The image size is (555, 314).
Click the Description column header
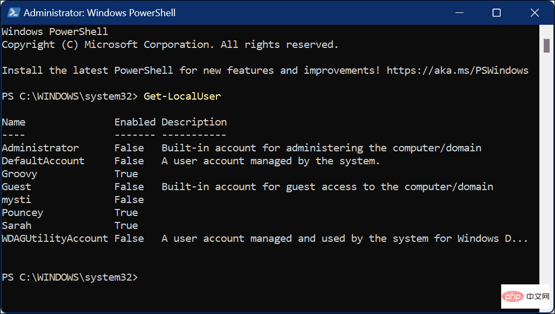click(x=194, y=122)
